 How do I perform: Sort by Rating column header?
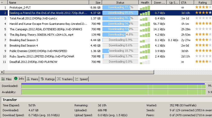pos(203,2)
